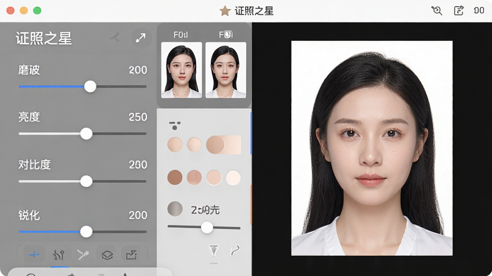Click the 2切明壳 label text

205,210
